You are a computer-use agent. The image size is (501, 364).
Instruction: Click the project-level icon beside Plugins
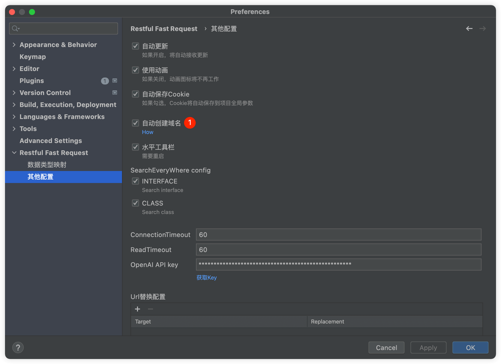(115, 80)
